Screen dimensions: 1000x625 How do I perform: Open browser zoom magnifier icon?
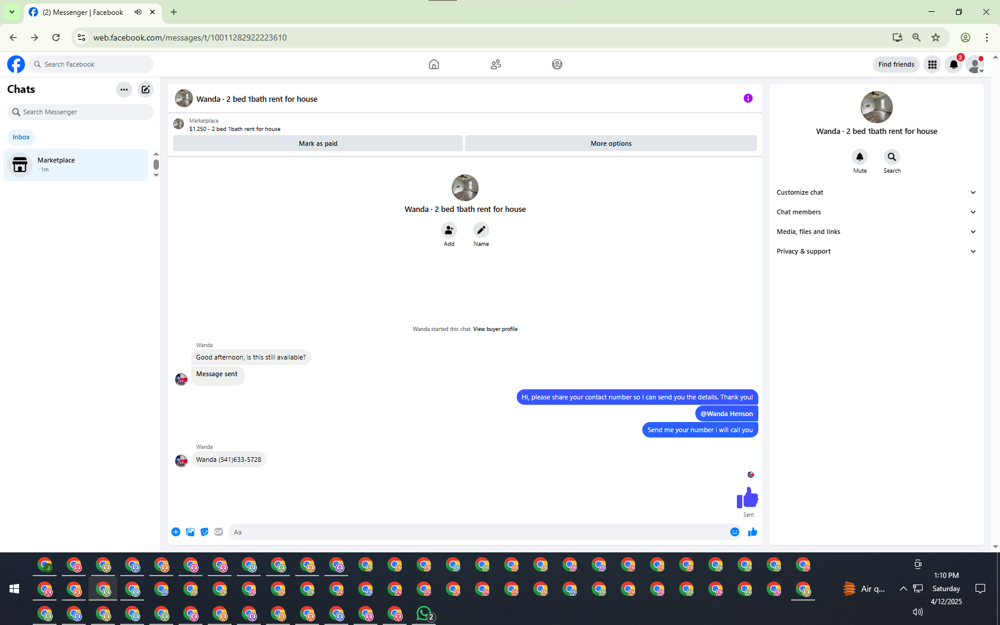point(917,37)
